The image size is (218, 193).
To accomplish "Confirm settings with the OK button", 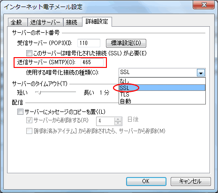I will [x=146, y=181].
